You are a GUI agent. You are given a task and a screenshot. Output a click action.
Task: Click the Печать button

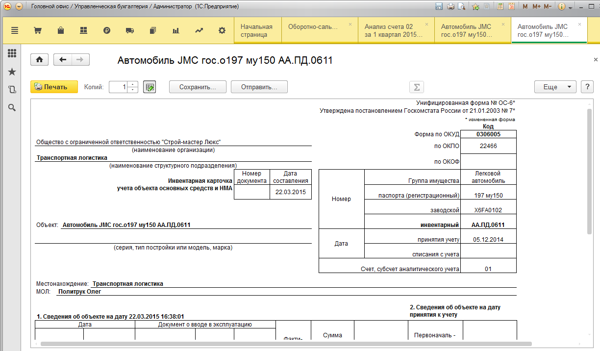(x=54, y=87)
